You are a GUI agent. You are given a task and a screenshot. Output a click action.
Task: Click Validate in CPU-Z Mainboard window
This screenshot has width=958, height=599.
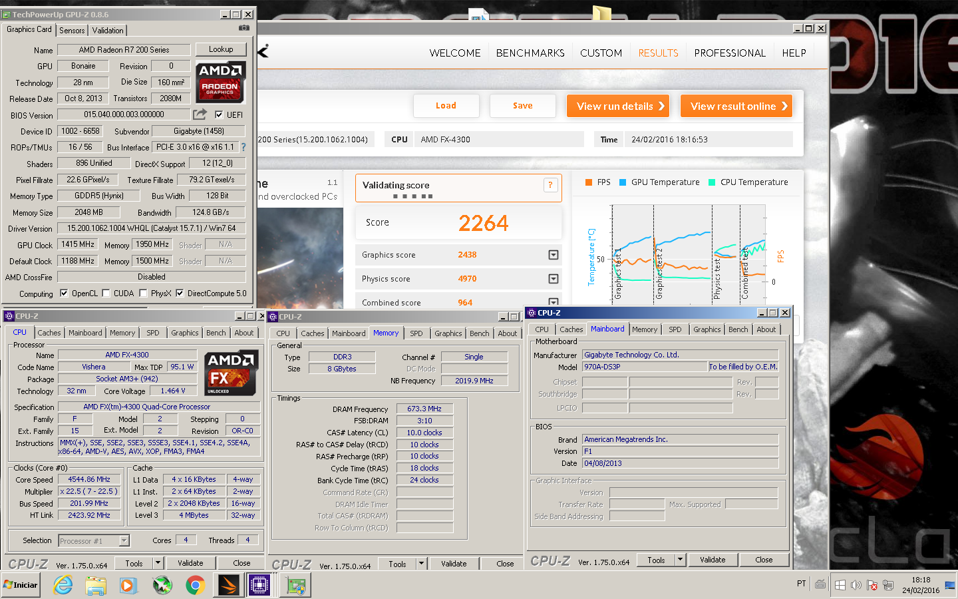click(x=713, y=560)
